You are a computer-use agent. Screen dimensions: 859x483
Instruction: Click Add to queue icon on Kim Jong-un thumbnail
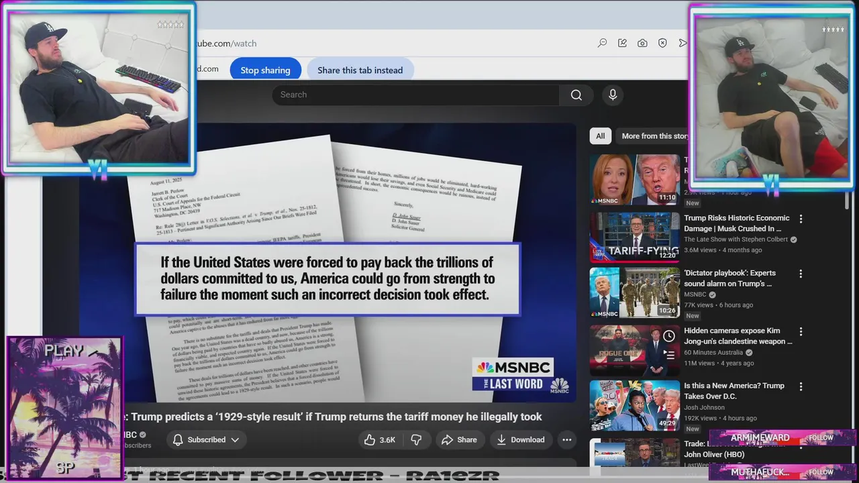(x=669, y=354)
